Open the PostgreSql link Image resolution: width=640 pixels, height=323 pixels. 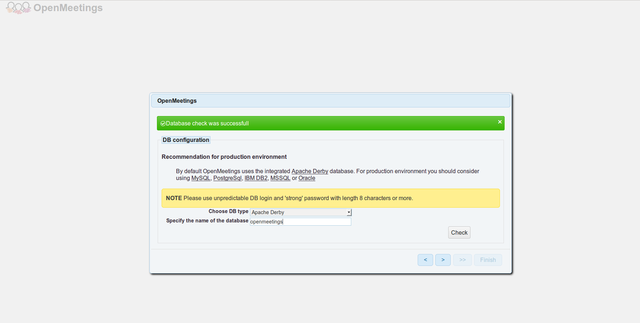coord(227,178)
